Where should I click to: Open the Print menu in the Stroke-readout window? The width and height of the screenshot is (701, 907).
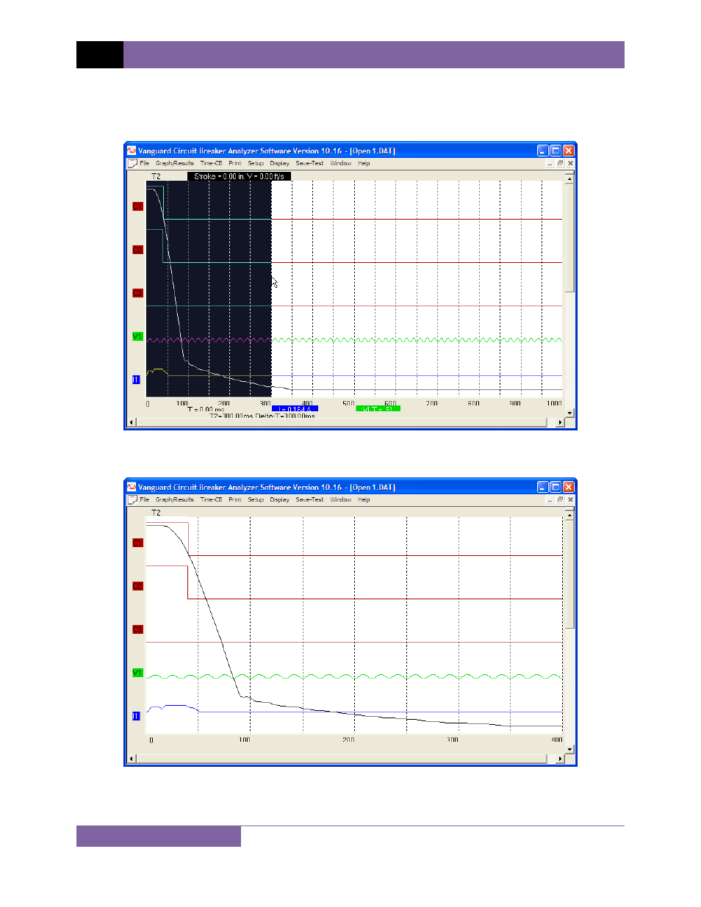(x=234, y=163)
